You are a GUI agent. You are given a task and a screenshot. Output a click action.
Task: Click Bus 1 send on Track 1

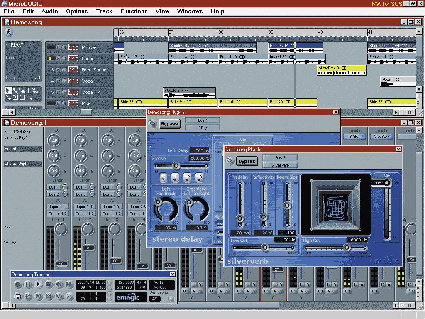click(x=54, y=187)
